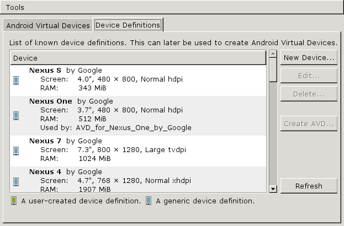The height and width of the screenshot is (226, 344).
Task: Click the '343 MiB' RAM value
Action: click(x=92, y=88)
